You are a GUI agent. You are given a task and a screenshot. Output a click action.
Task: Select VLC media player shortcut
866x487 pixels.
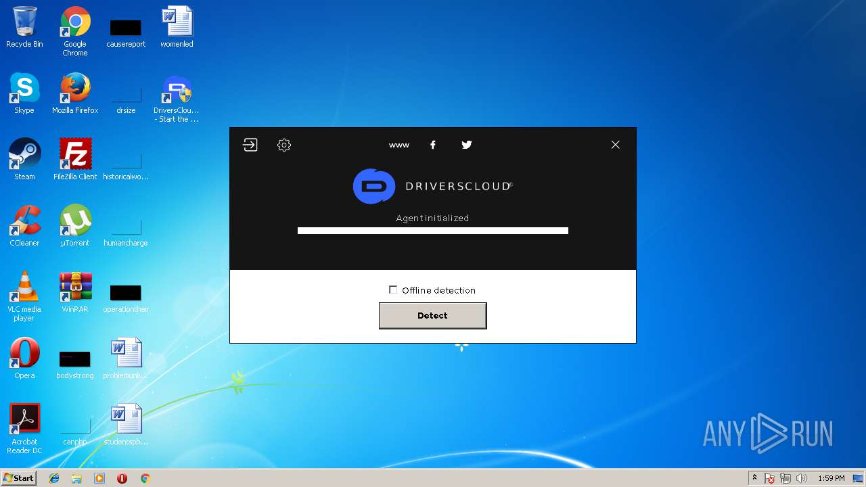24,296
